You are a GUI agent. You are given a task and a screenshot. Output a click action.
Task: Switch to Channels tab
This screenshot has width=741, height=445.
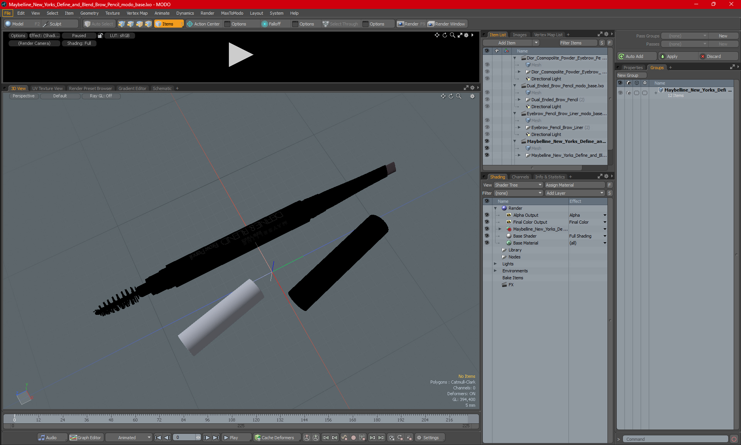tap(520, 177)
